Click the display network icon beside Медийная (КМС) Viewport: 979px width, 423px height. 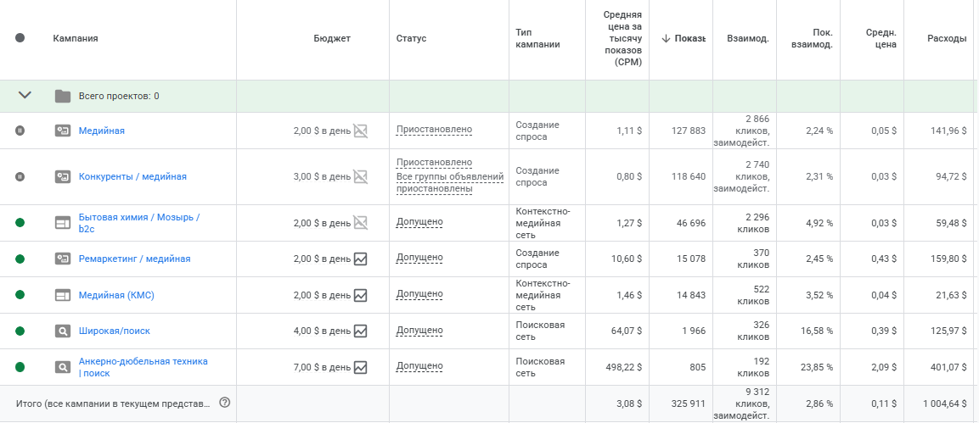pos(63,295)
